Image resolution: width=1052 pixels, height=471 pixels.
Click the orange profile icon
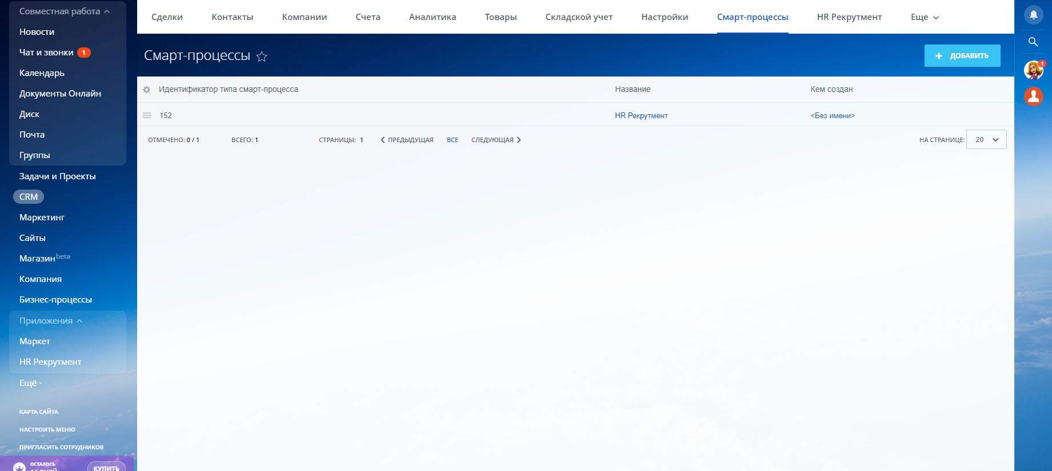pos(1033,96)
